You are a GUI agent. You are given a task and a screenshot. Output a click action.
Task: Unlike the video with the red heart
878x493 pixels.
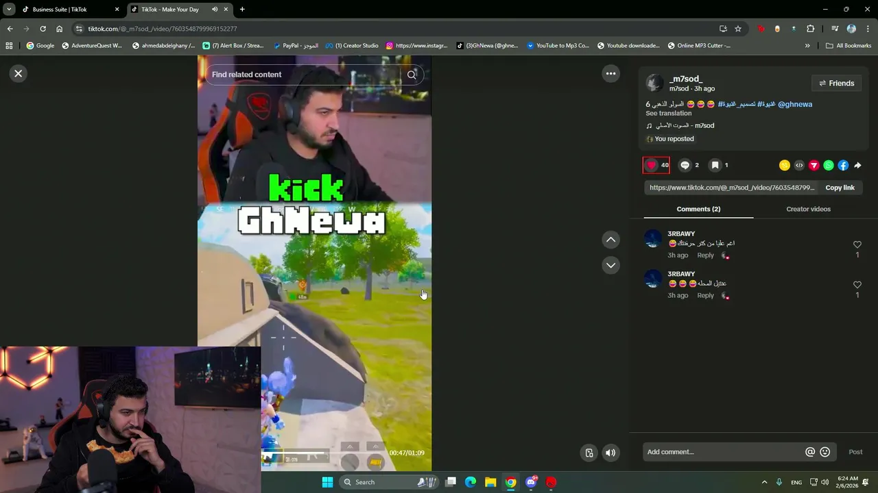click(x=652, y=165)
